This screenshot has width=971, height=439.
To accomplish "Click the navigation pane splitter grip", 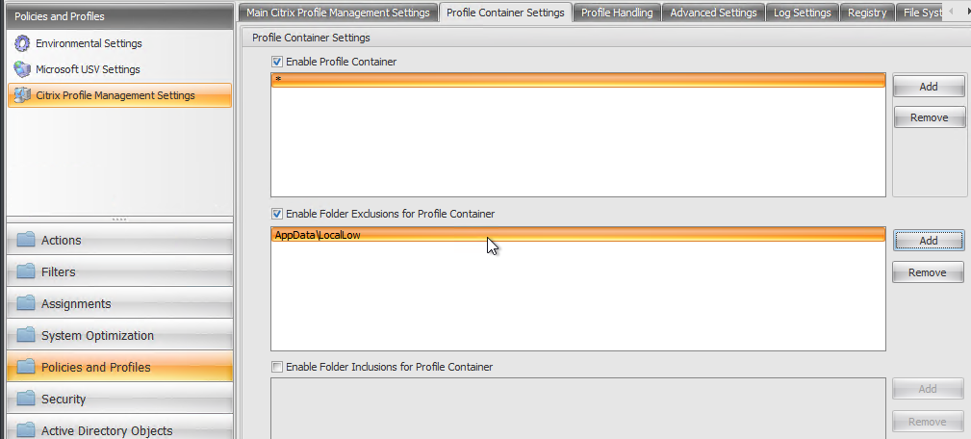I will point(119,219).
